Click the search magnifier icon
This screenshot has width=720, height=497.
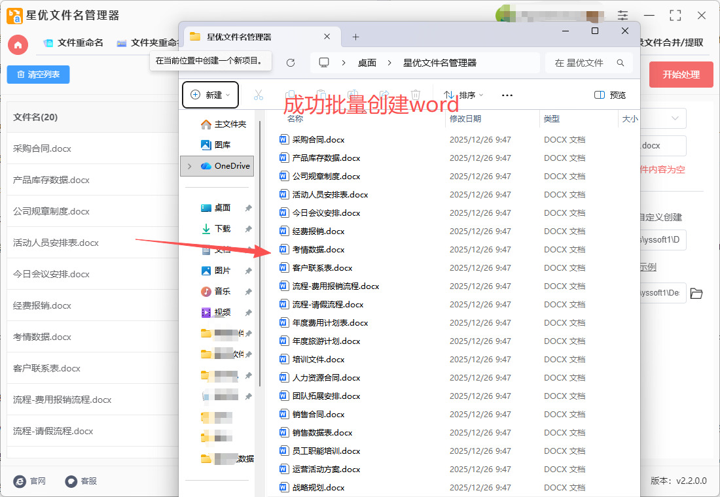point(621,63)
